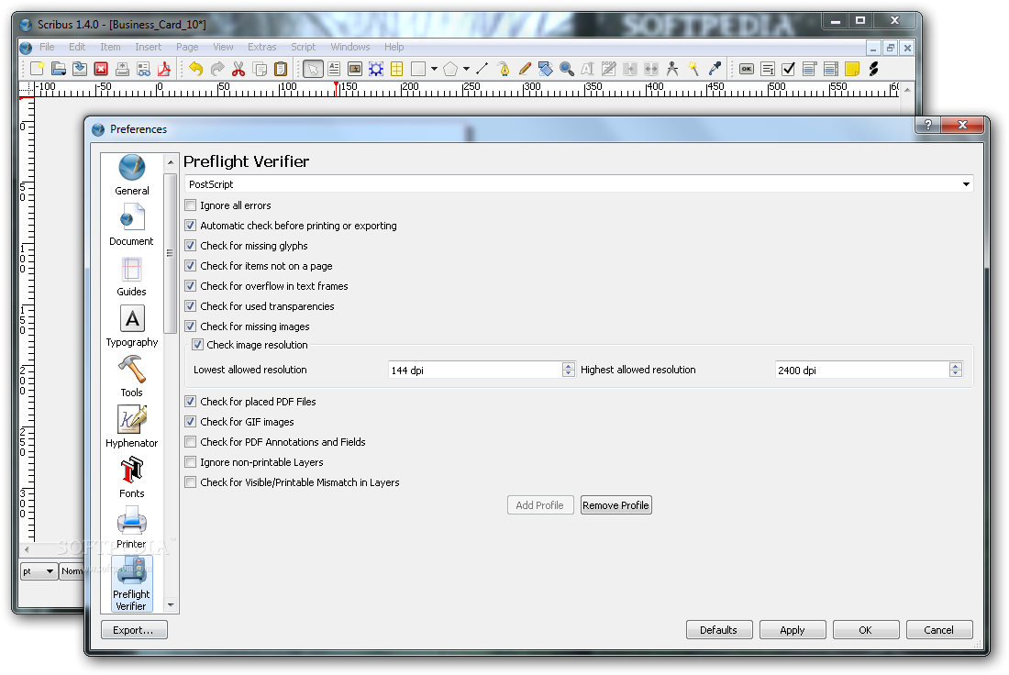1009x675 pixels.
Task: Select the Rotate Item tool
Action: pyautogui.click(x=546, y=69)
